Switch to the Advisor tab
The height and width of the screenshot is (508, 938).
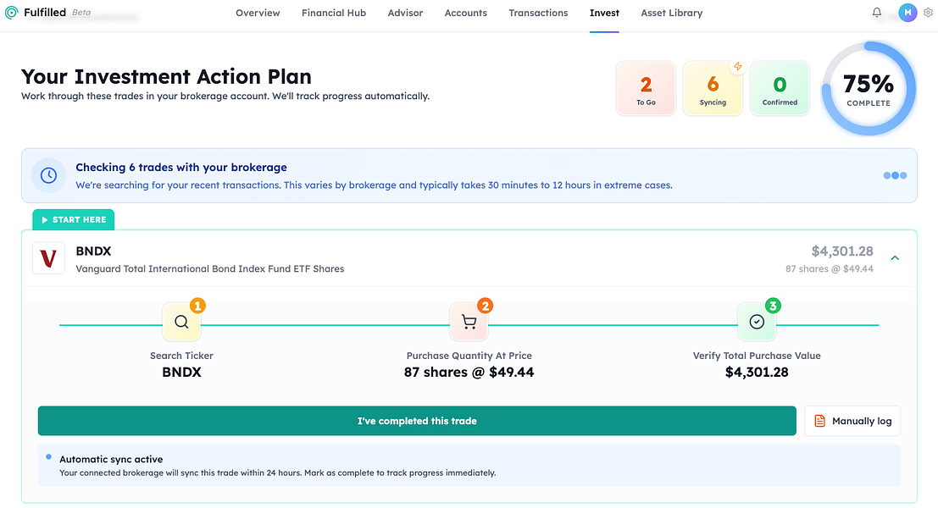coord(405,14)
